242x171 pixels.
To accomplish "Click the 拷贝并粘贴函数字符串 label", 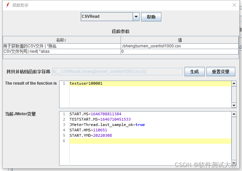I will (x=28, y=72).
